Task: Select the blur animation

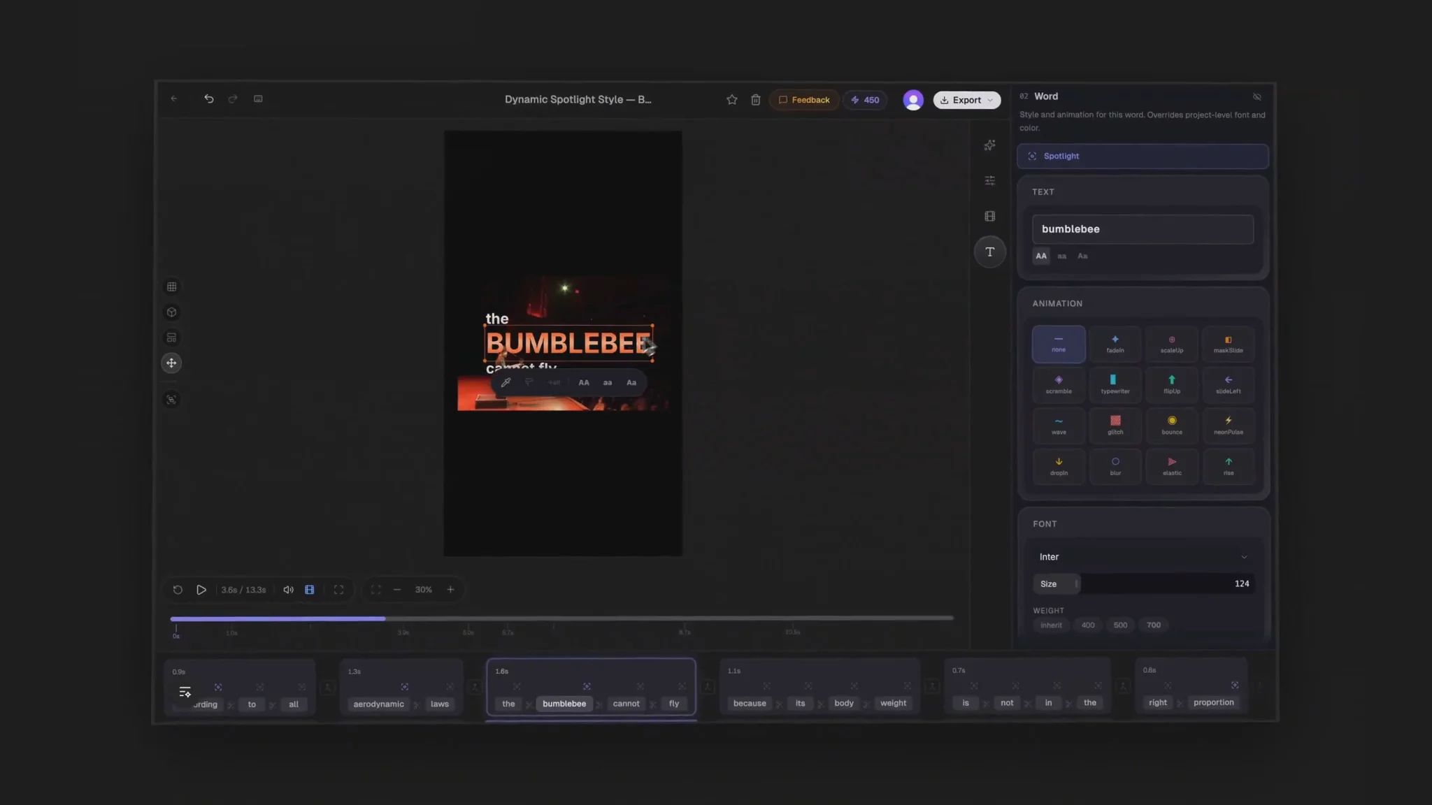Action: click(x=1115, y=466)
